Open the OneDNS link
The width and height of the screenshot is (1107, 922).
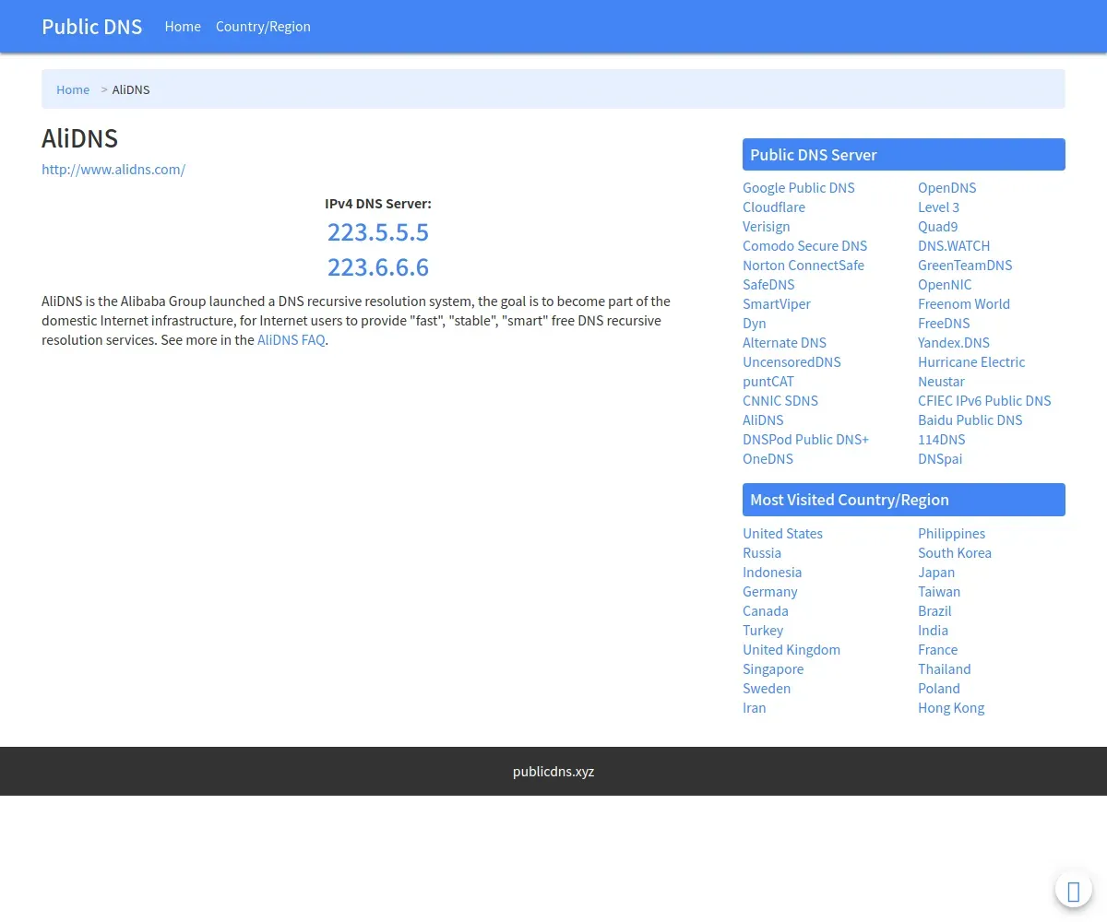click(x=768, y=459)
